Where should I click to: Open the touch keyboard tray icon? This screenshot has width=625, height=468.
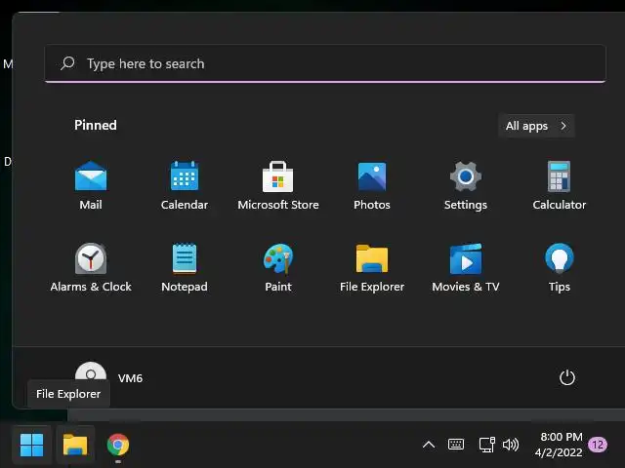(456, 445)
